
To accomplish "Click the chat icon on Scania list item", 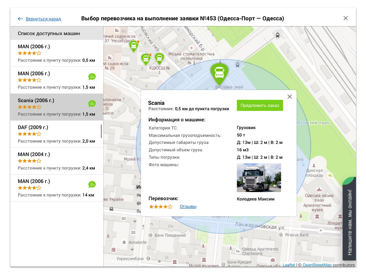I will [92, 104].
